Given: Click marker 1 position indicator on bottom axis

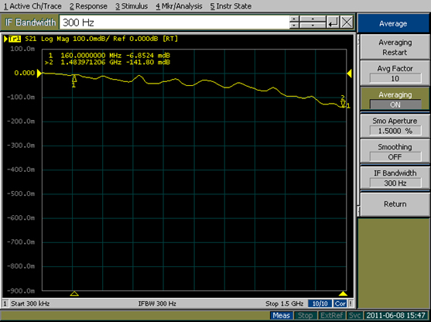Looking at the screenshot, I should pyautogui.click(x=74, y=293).
